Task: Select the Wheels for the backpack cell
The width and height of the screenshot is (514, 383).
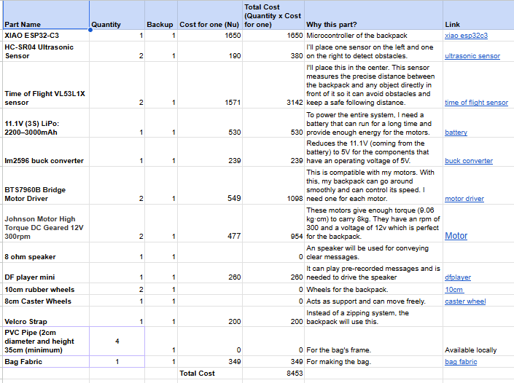Action: tap(373, 289)
